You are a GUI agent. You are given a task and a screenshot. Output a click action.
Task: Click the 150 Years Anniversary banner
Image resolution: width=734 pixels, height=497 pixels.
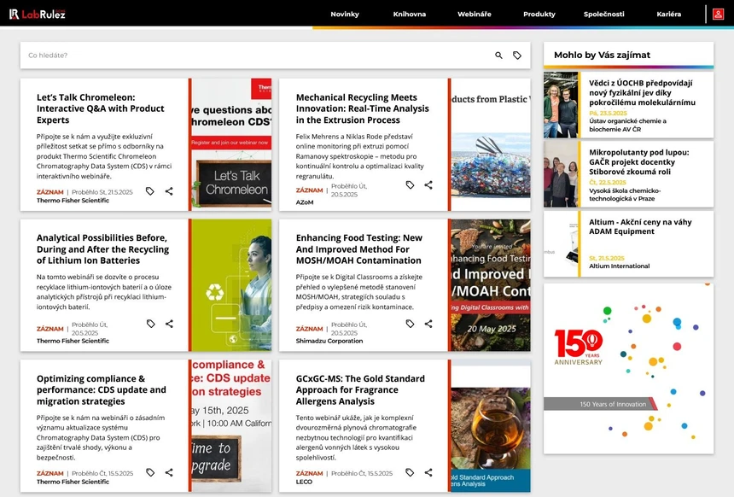click(x=628, y=367)
